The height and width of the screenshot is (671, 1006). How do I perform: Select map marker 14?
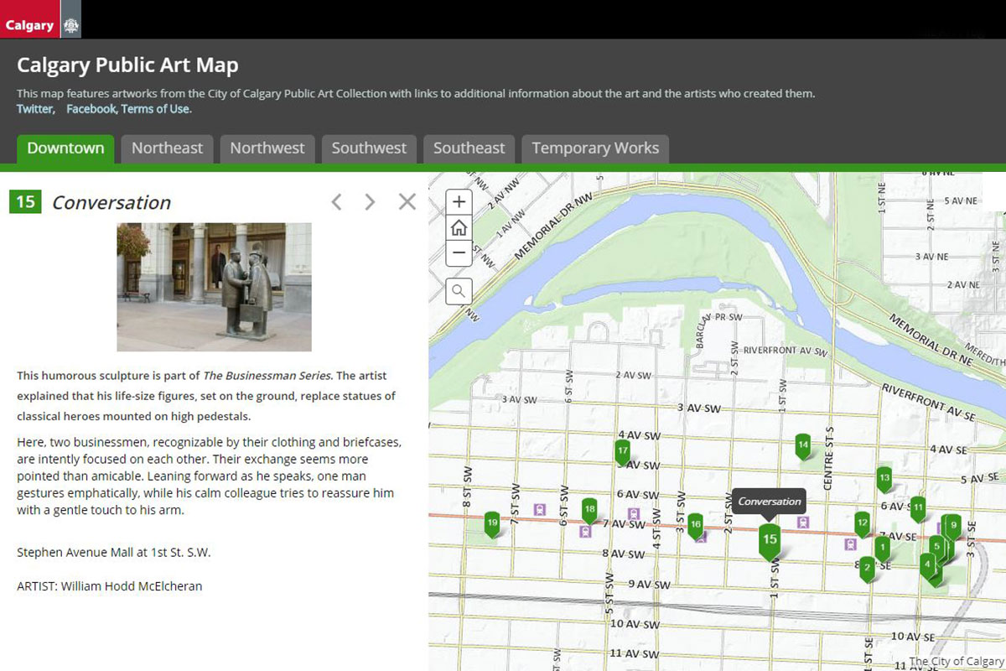click(x=803, y=445)
